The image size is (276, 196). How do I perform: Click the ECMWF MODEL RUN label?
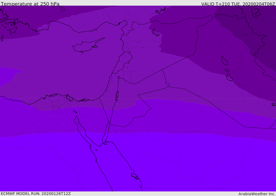pos(36,194)
